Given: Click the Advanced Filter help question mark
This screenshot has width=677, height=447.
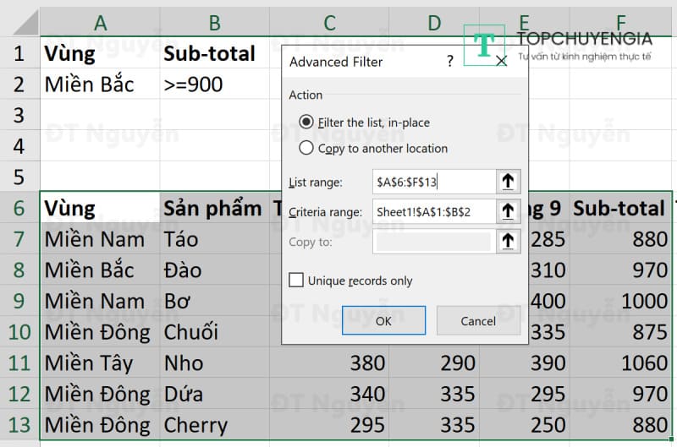Looking at the screenshot, I should 450,61.
